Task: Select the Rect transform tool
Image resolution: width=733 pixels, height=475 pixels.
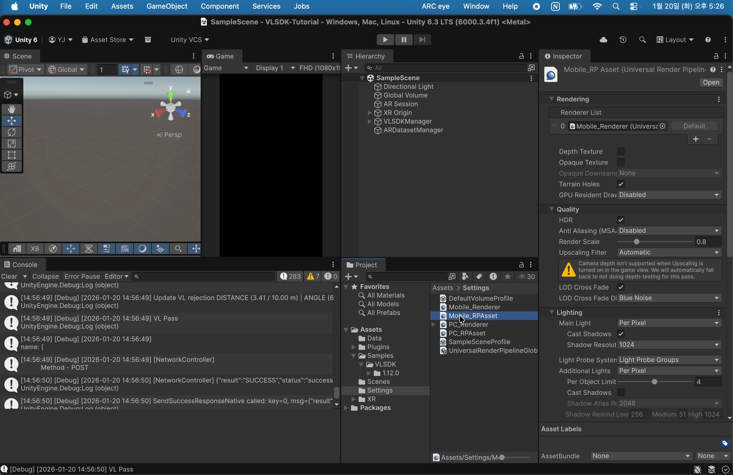Action: tap(12, 155)
